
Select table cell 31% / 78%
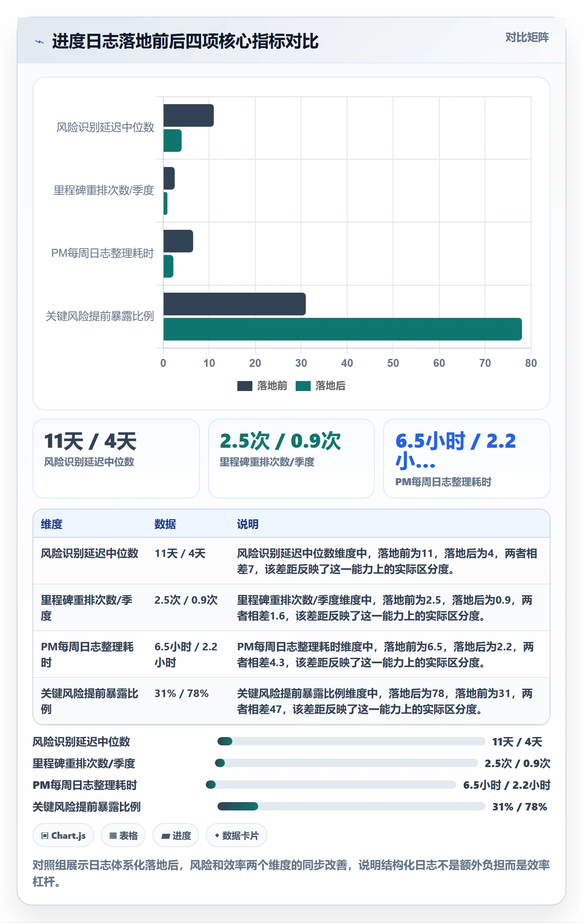182,693
